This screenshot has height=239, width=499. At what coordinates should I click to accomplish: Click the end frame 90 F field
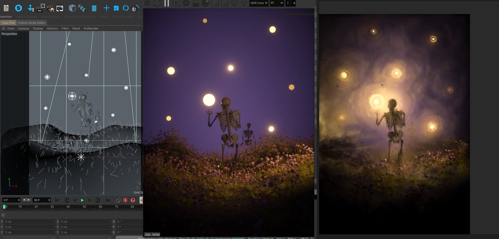click(42, 200)
